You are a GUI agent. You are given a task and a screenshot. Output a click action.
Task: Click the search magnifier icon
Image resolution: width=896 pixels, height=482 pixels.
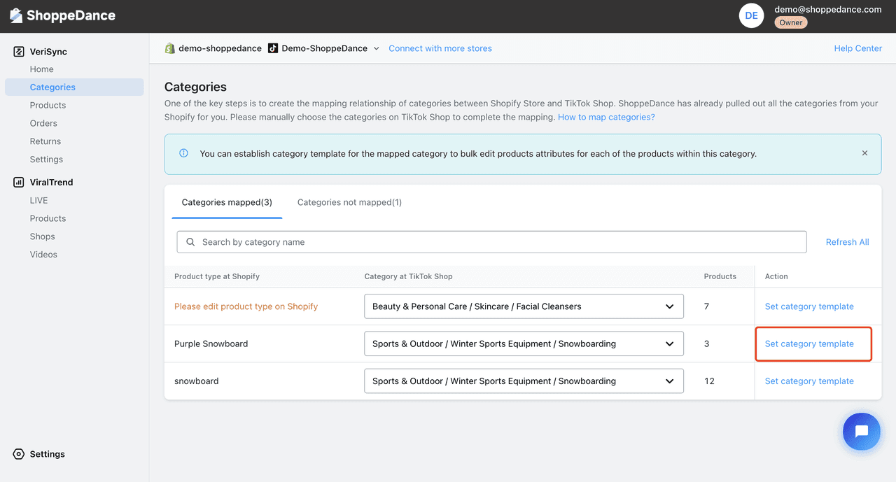point(190,242)
